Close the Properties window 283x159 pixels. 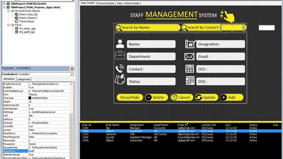[72, 68]
